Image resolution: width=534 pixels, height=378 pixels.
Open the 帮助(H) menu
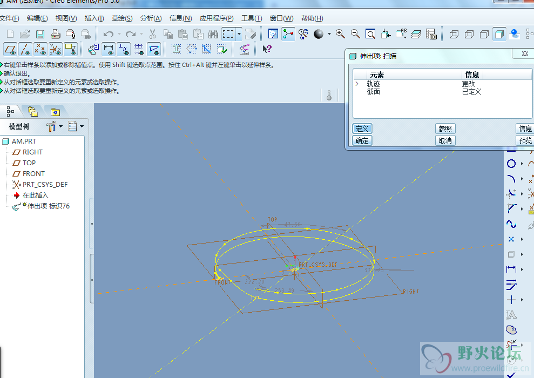(x=312, y=18)
